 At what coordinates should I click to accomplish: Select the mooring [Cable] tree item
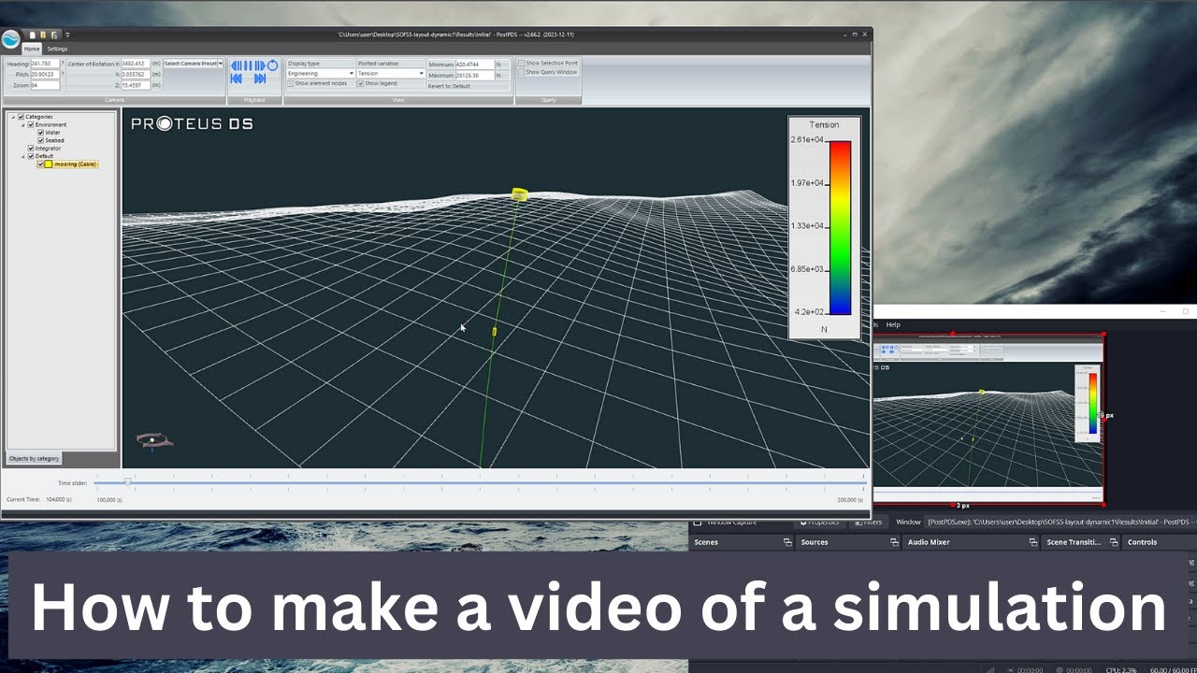pos(76,165)
